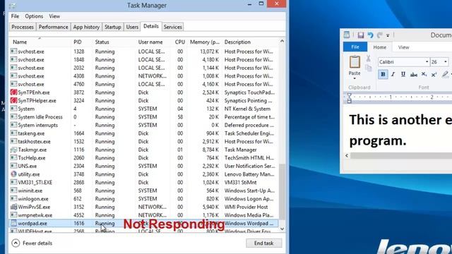Image resolution: width=452 pixels, height=254 pixels.
Task: Click the WordPad Paste clipboard icon
Action: [x=355, y=61]
